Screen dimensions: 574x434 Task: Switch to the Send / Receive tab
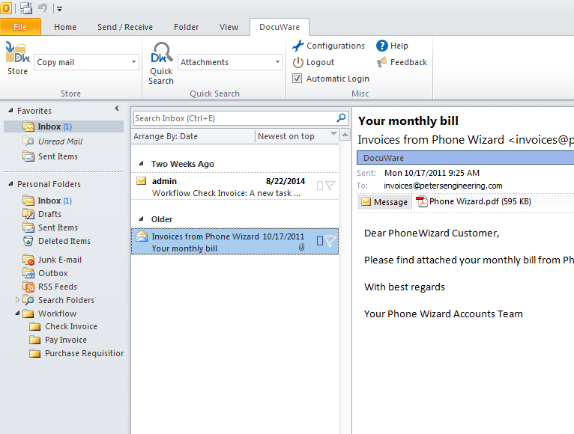pyautogui.click(x=125, y=27)
